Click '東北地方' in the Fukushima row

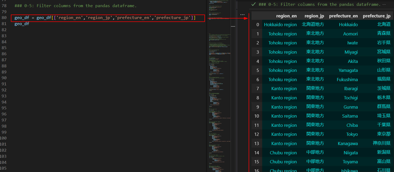click(x=315, y=79)
